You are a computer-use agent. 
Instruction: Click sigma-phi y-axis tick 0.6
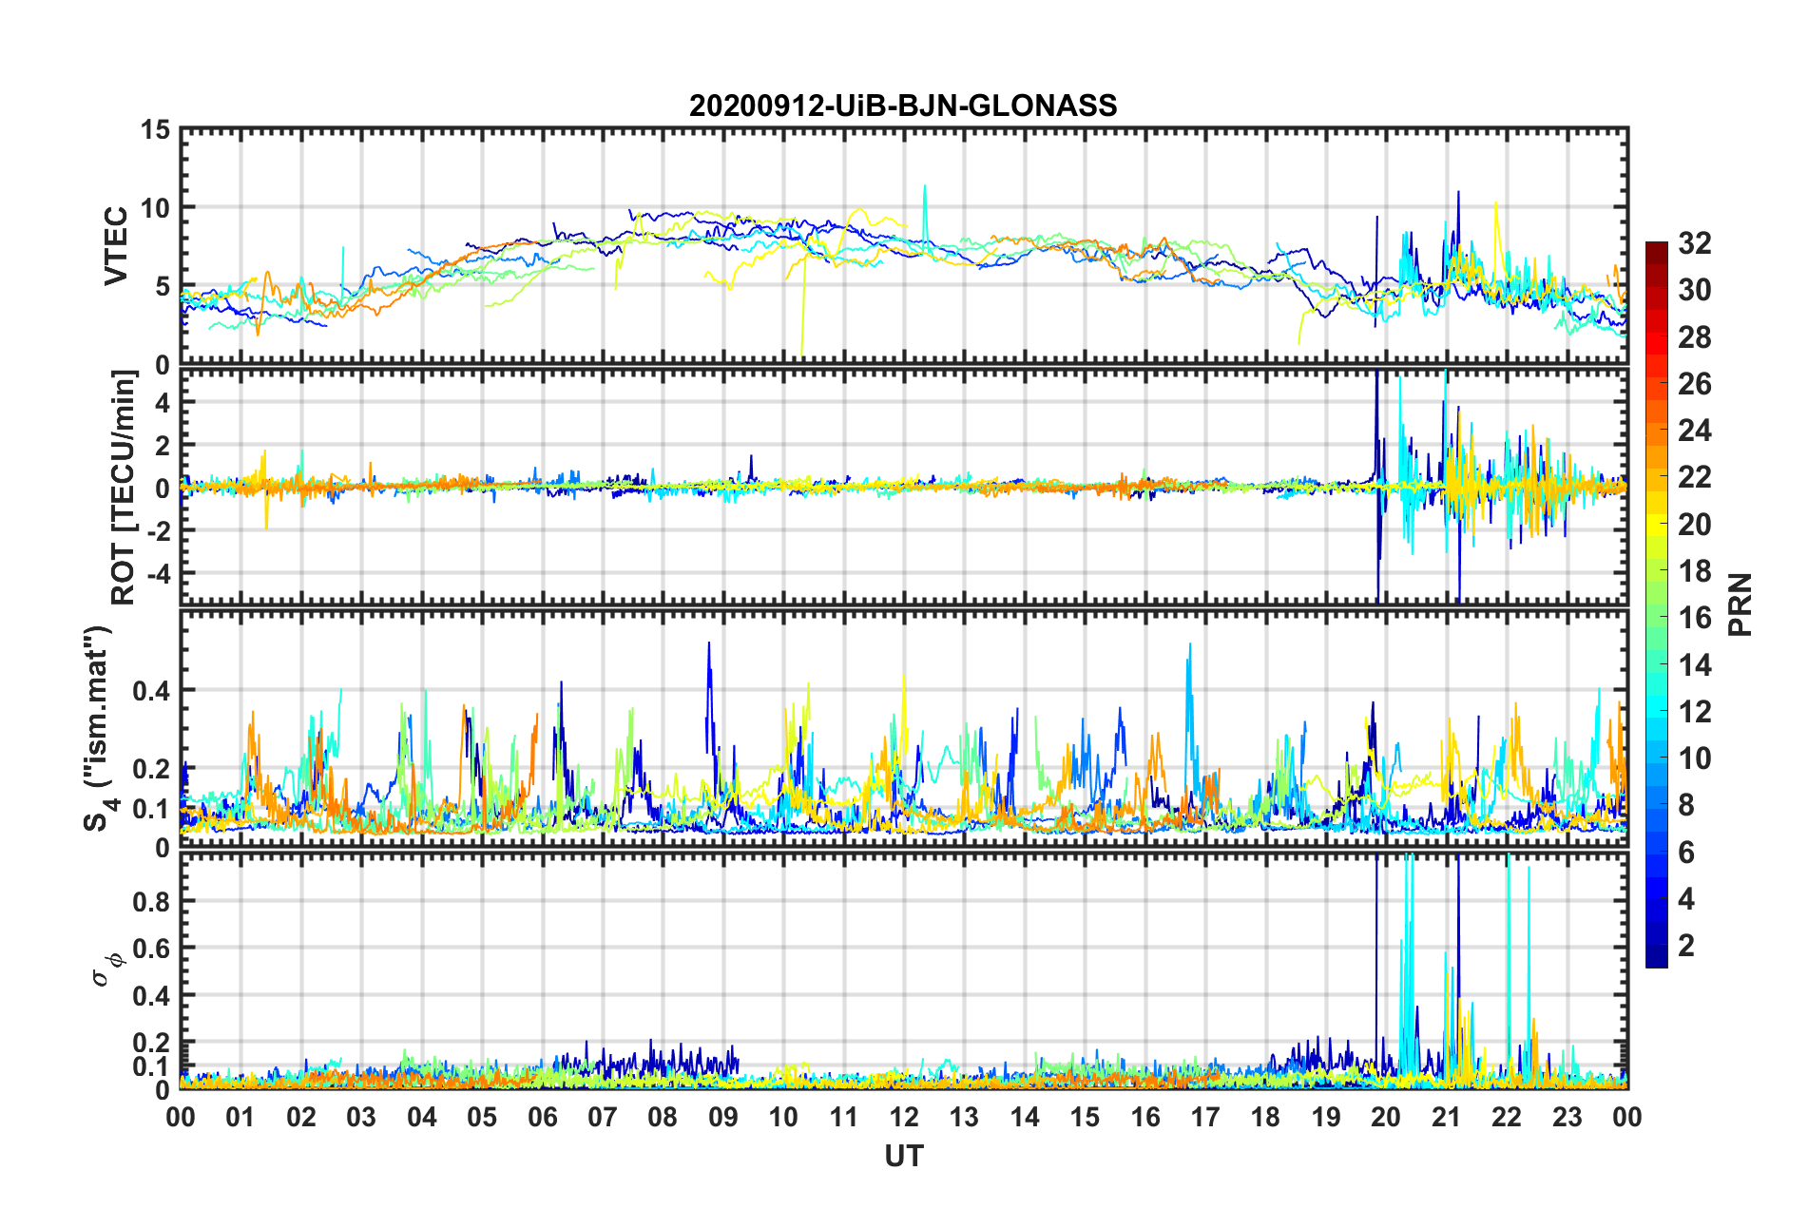tap(152, 949)
